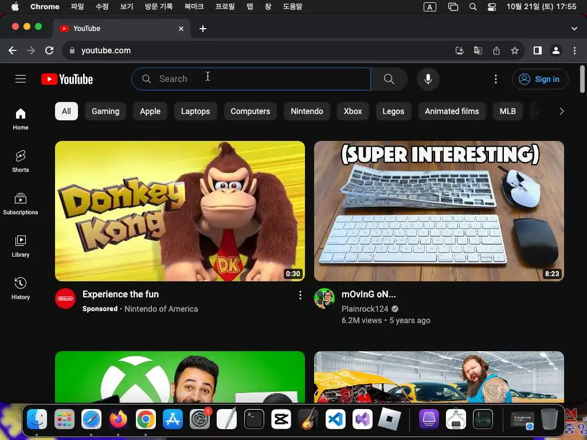Open the 북마크 menu in the menu bar

pos(194,7)
